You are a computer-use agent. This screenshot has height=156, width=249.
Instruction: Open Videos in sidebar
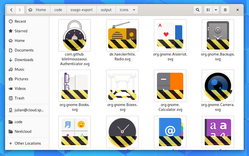(27, 89)
